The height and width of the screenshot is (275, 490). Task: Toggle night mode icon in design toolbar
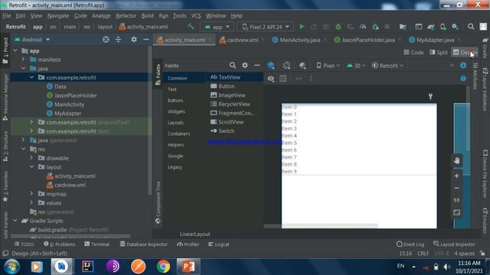302,66
